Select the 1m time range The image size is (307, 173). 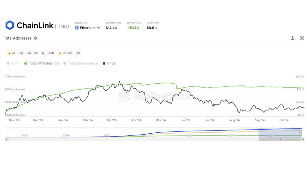click(x=21, y=53)
